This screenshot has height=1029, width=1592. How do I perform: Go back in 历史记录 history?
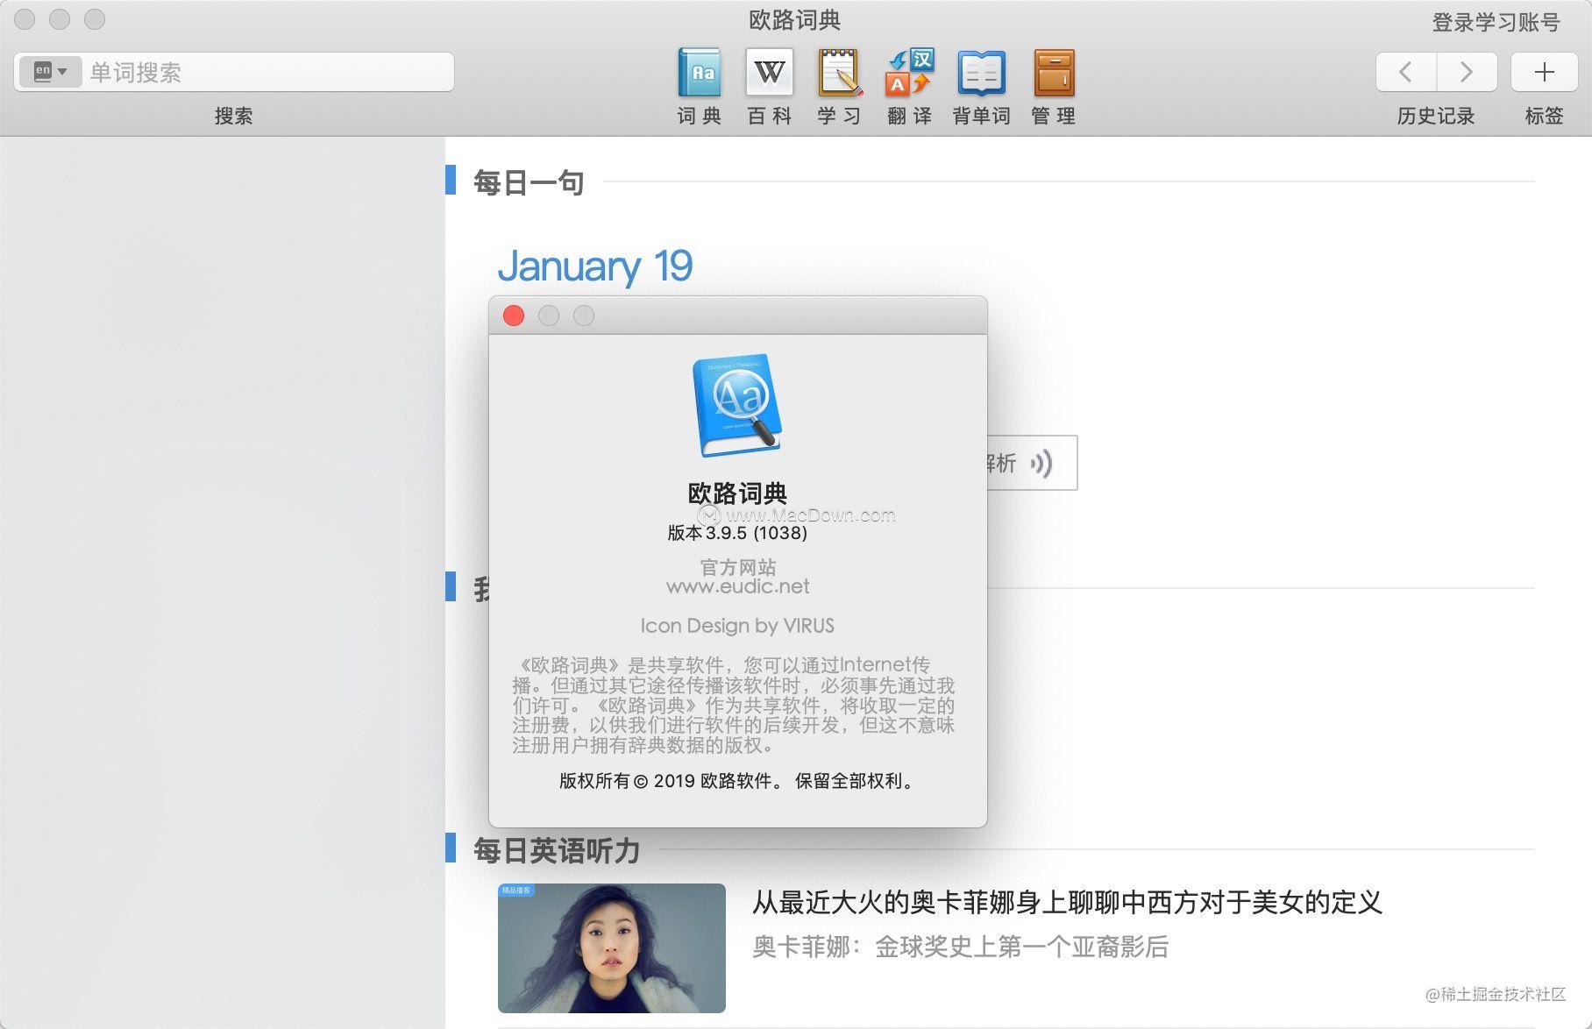1406,72
